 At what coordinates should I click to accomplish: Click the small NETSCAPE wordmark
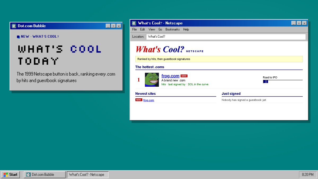tap(195, 51)
